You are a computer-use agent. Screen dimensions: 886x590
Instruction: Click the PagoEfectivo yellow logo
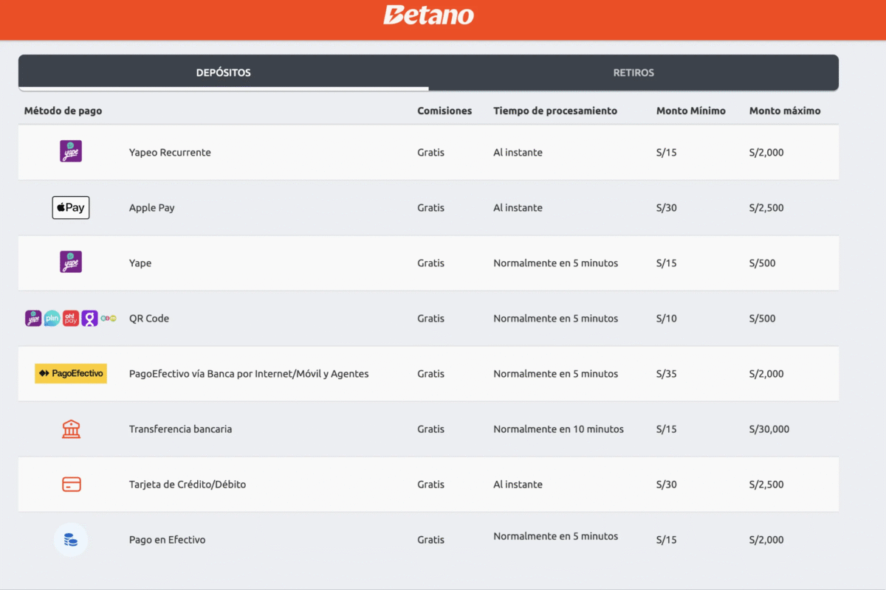[x=71, y=374]
